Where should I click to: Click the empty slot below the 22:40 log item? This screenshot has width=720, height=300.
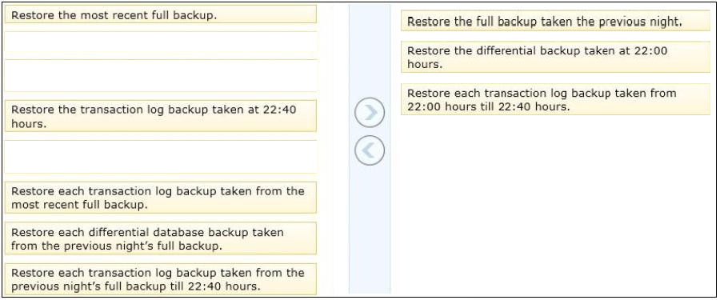pos(161,157)
